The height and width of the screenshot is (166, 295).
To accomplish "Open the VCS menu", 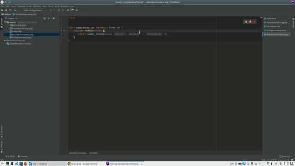I will [x=57, y=6].
